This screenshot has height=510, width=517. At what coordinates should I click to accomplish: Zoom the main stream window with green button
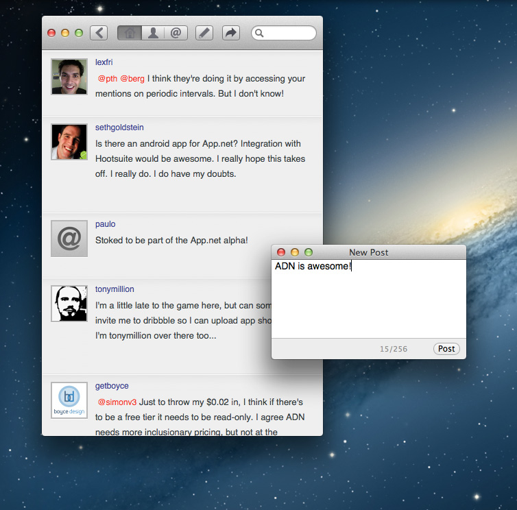(79, 33)
